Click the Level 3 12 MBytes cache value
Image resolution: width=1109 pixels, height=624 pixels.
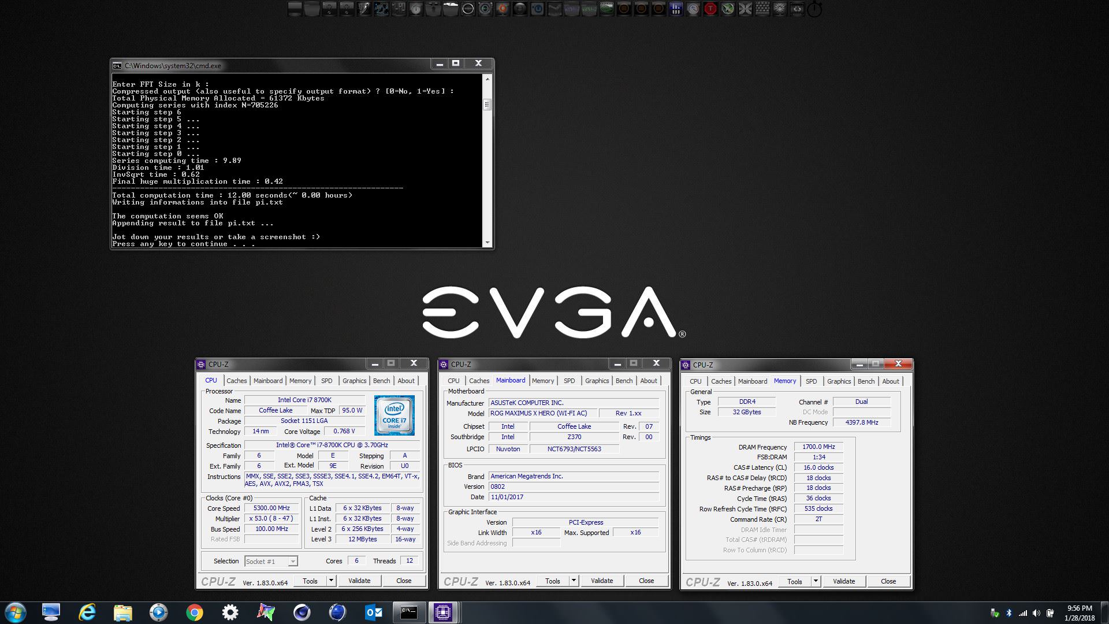tap(362, 539)
